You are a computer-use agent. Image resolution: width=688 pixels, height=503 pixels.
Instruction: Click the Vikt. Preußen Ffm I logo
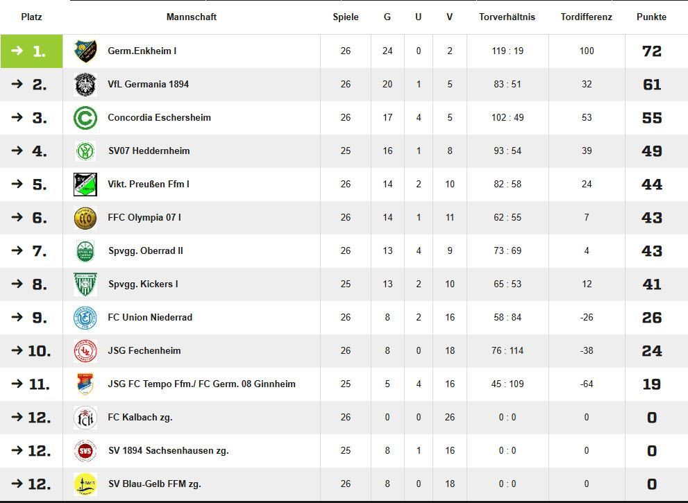coord(85,184)
